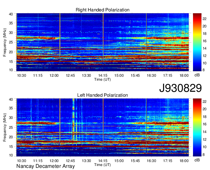Image resolution: width=210 pixels, height=170 pixels.
Task: Click the "dB" label under the upper color bar
Action: pyautogui.click(x=197, y=75)
